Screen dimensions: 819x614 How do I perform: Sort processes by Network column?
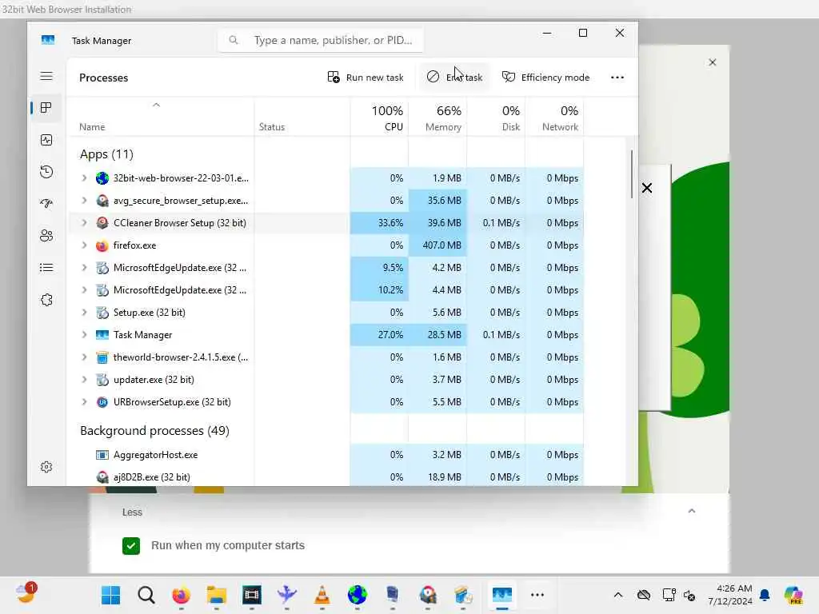coord(555,118)
